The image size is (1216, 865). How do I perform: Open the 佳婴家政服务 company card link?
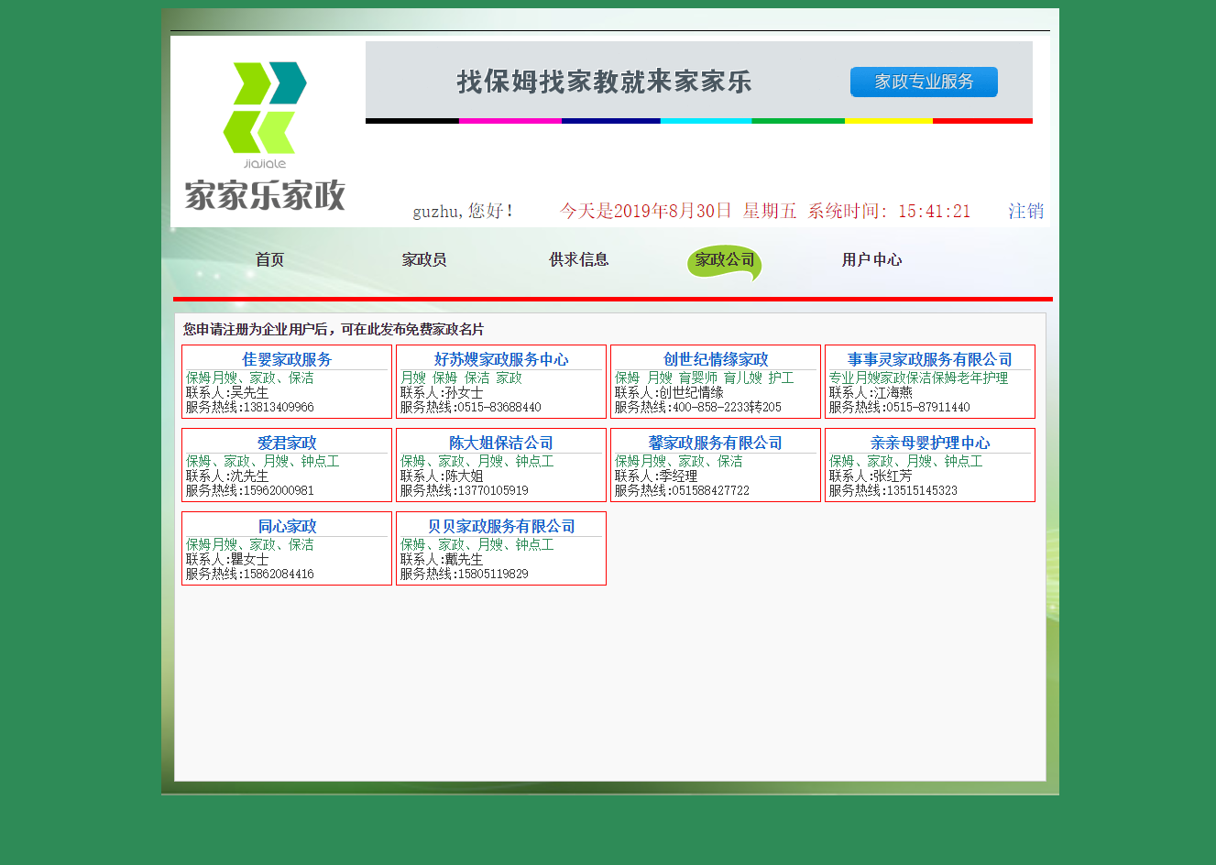pos(287,359)
